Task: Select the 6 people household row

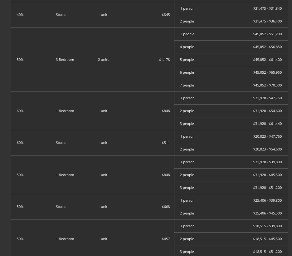Action: pos(187,72)
